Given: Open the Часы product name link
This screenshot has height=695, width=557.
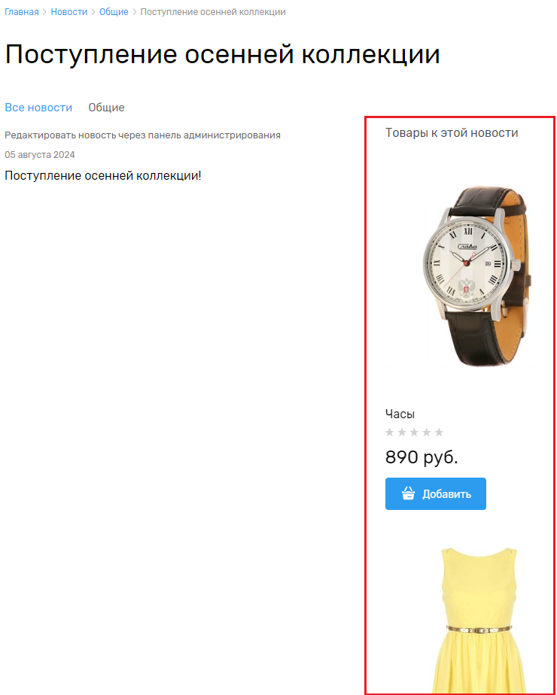Looking at the screenshot, I should [400, 414].
